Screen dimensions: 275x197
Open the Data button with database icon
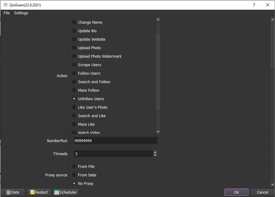tap(13, 192)
